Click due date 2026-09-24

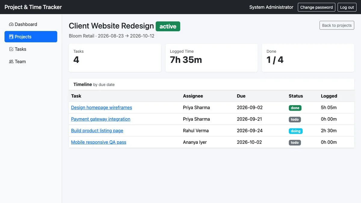(x=250, y=131)
